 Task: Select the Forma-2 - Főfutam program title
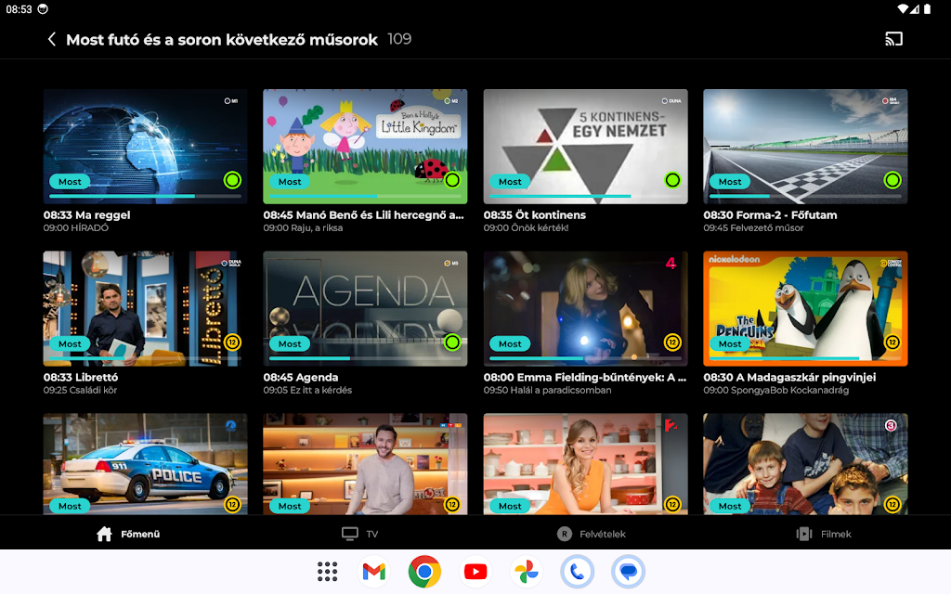pos(770,214)
